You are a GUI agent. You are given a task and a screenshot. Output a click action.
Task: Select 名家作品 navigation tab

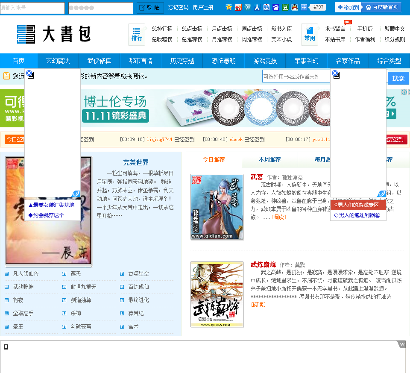(348, 61)
